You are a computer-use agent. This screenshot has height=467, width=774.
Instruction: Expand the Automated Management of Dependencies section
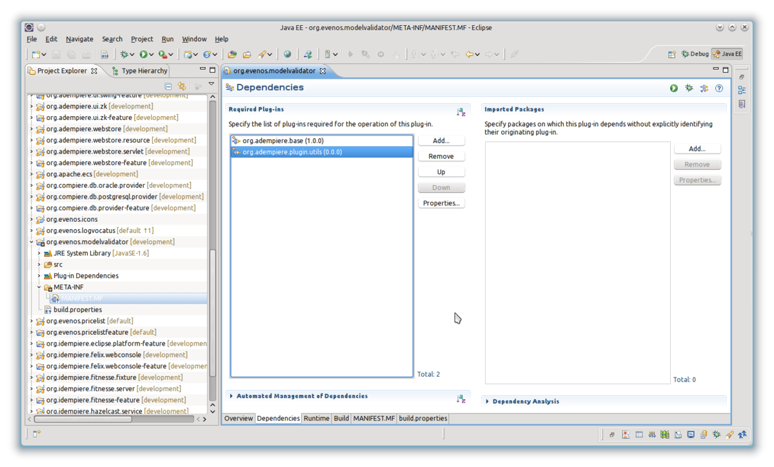pos(232,396)
